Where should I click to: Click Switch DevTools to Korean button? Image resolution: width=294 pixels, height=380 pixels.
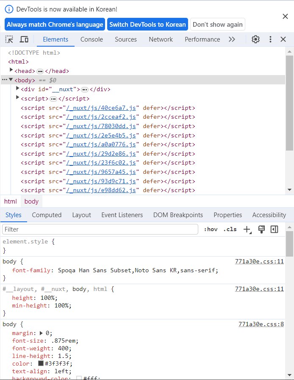pyautogui.click(x=147, y=24)
